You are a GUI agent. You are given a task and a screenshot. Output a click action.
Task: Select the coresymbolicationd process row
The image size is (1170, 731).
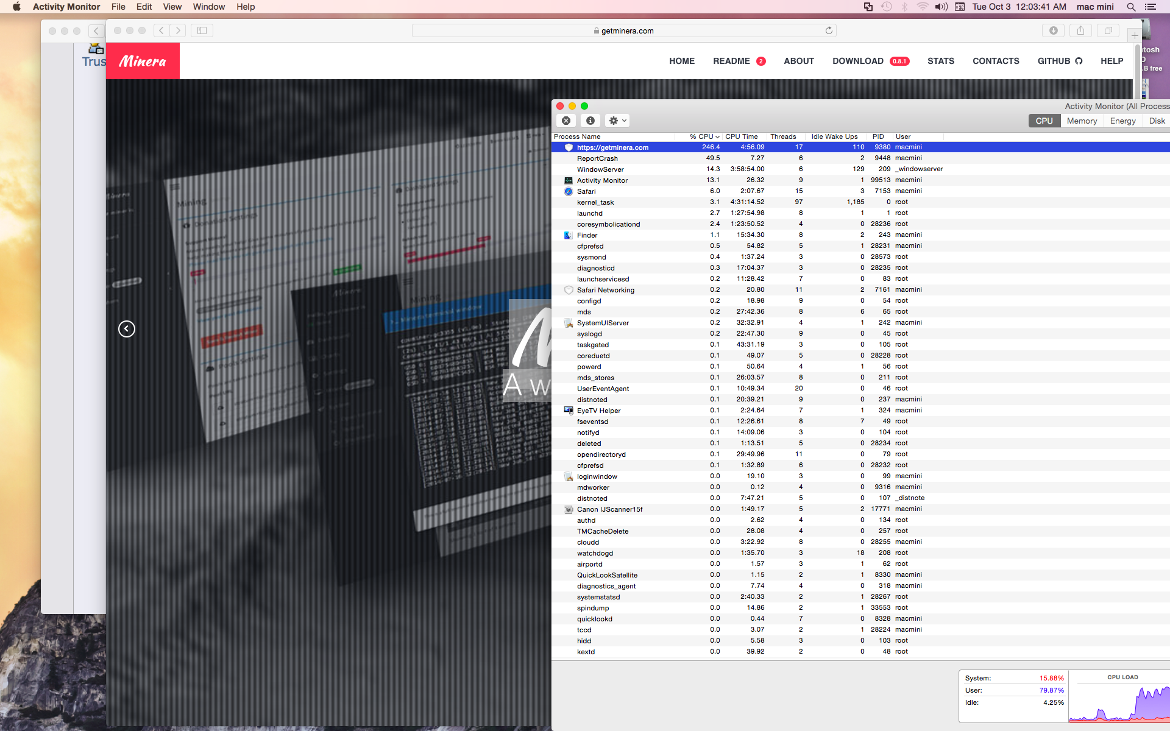[860, 224]
